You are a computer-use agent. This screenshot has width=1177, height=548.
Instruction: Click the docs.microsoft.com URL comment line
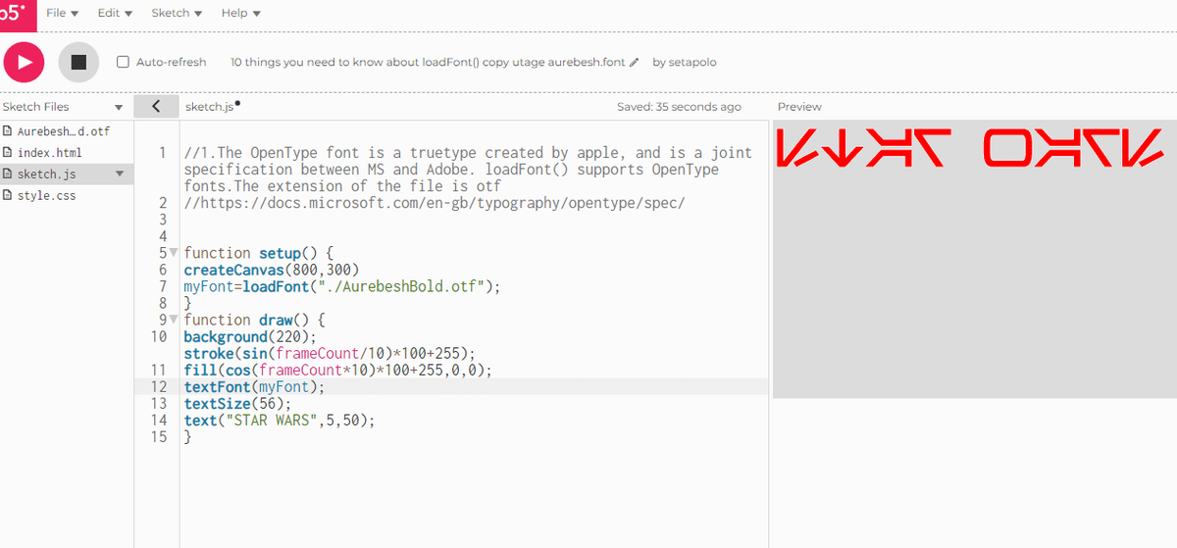click(435, 203)
